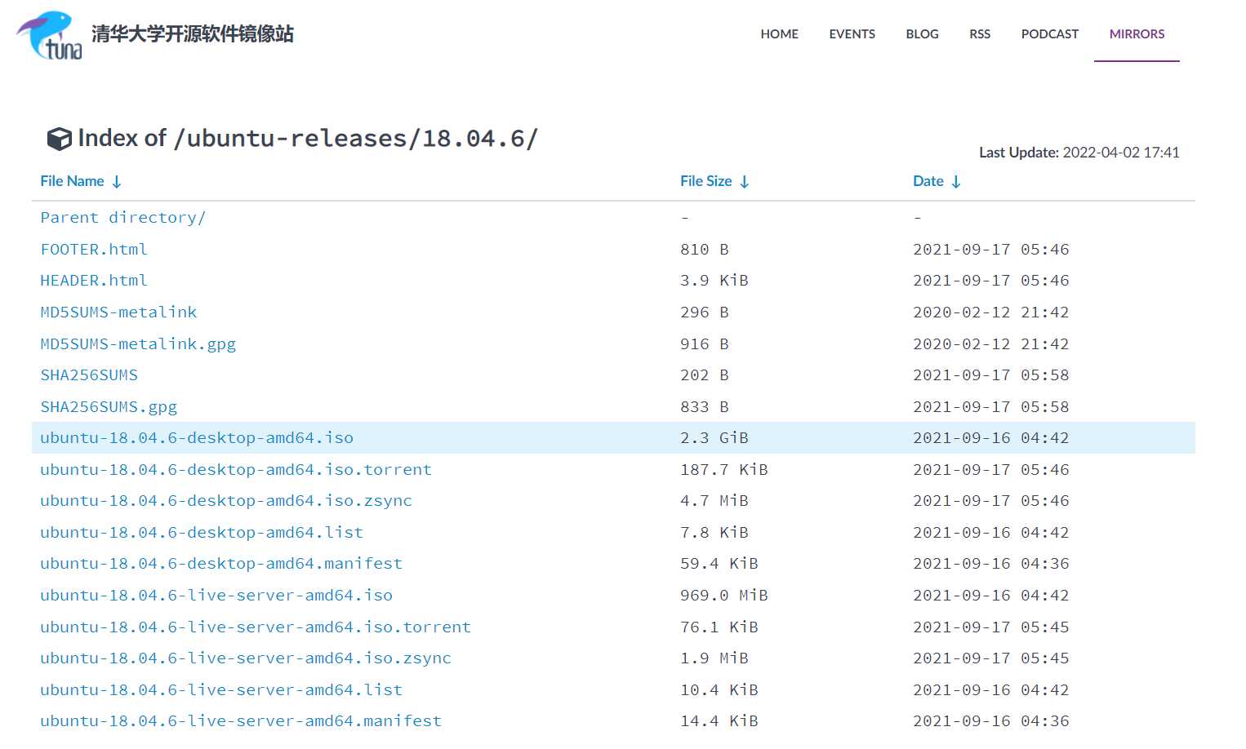Open the BLOG nav link
This screenshot has width=1246, height=749.
[922, 34]
